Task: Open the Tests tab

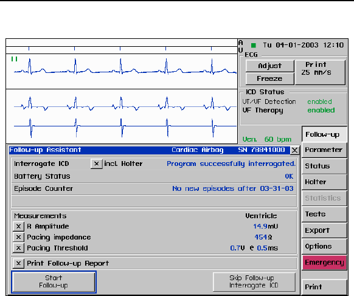Action: pos(324,214)
